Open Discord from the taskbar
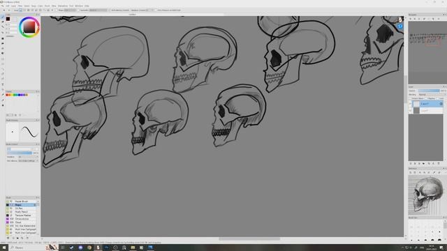 click(x=81, y=248)
